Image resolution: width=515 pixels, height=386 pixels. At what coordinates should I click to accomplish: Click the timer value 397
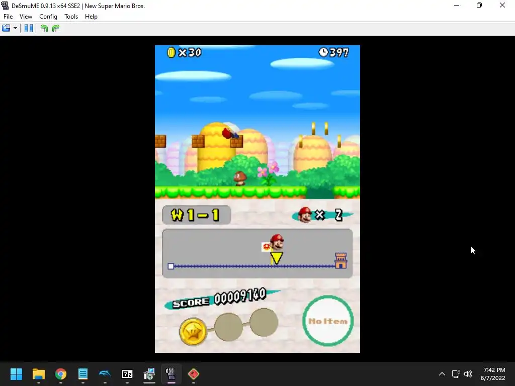click(x=339, y=52)
